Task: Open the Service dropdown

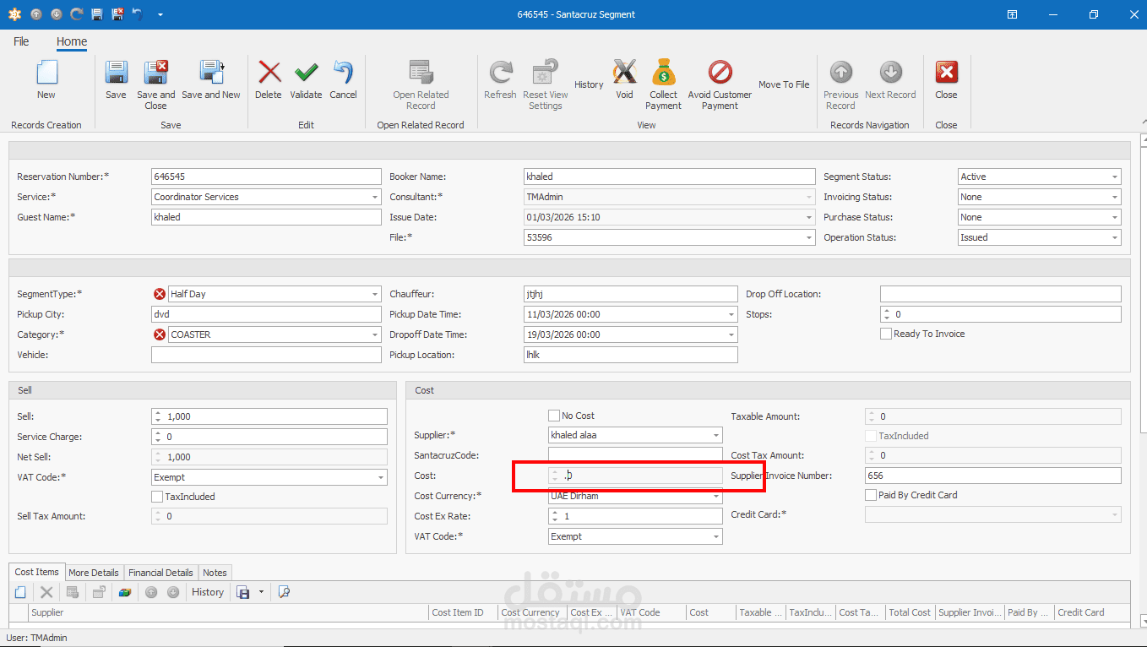Action: pos(375,197)
